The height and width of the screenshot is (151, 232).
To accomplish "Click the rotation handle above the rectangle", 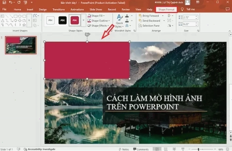I will coord(87,35).
